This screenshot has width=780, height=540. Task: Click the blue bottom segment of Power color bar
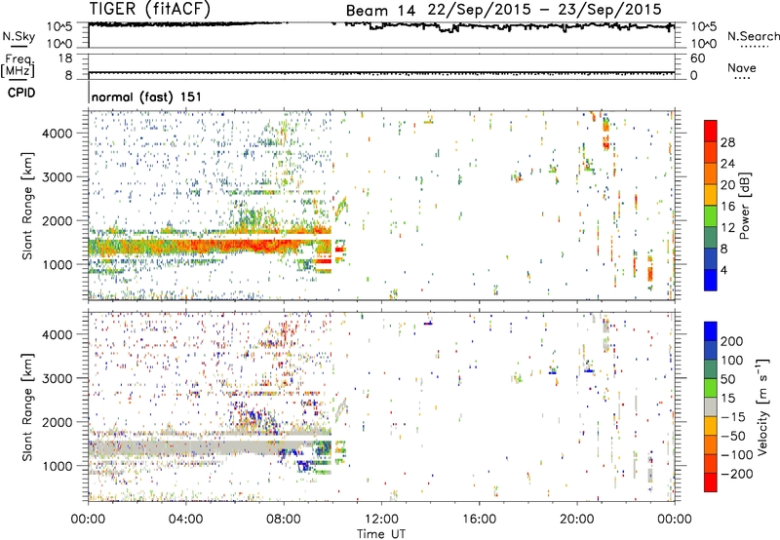click(711, 280)
